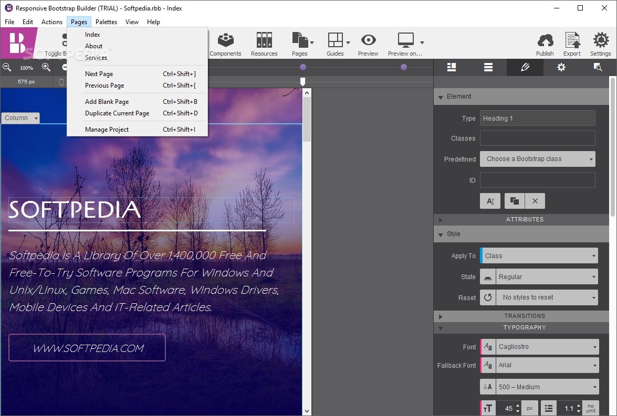The image size is (617, 416).
Task: Open the Palettes menu
Action: 106,22
